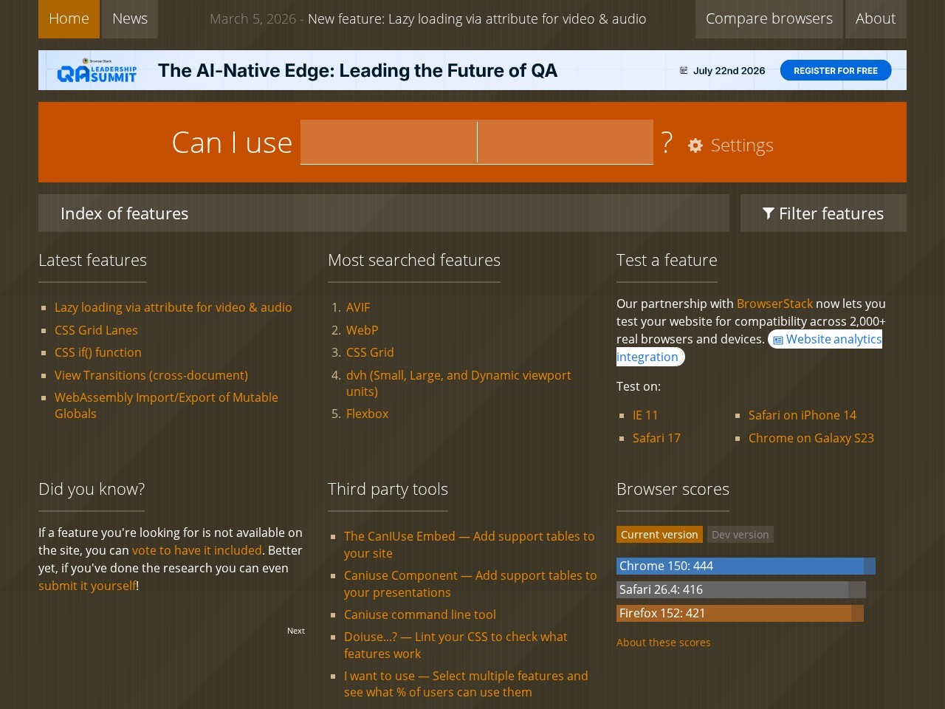
Task: Click the QA Leadership Summit logo
Action: pyautogui.click(x=97, y=70)
